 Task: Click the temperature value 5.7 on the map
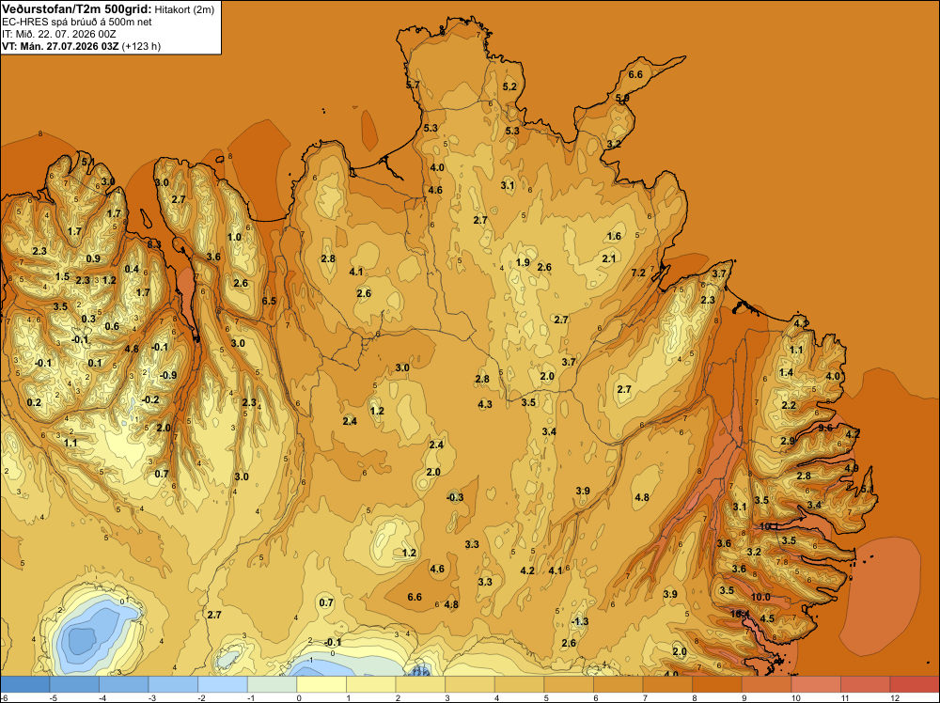pos(413,86)
